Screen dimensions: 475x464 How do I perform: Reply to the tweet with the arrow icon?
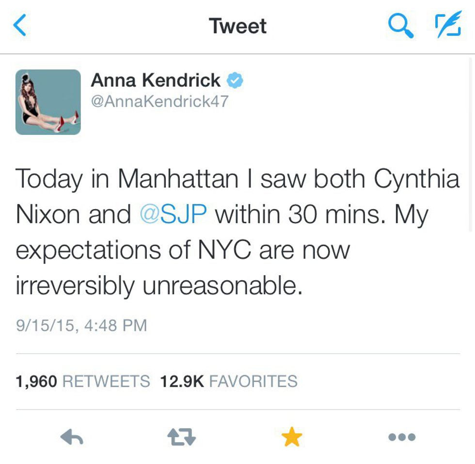[x=72, y=437]
